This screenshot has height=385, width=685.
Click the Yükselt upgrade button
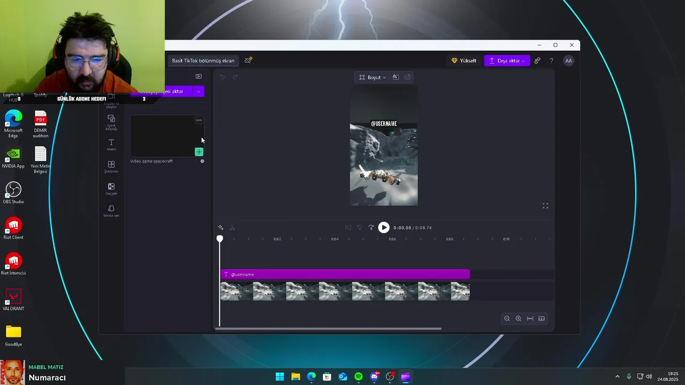[x=464, y=60]
